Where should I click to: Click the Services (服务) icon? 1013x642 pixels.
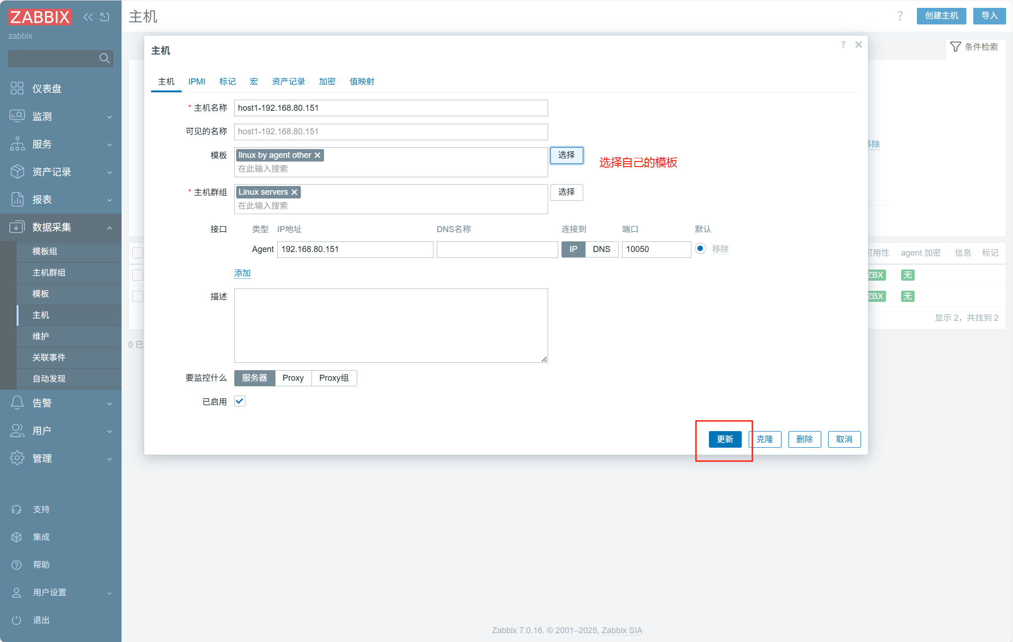[x=17, y=144]
